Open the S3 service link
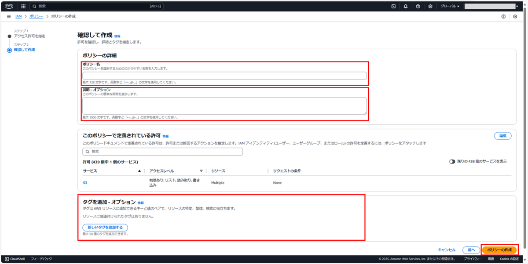This screenshot has height=264, width=528. 85,183
